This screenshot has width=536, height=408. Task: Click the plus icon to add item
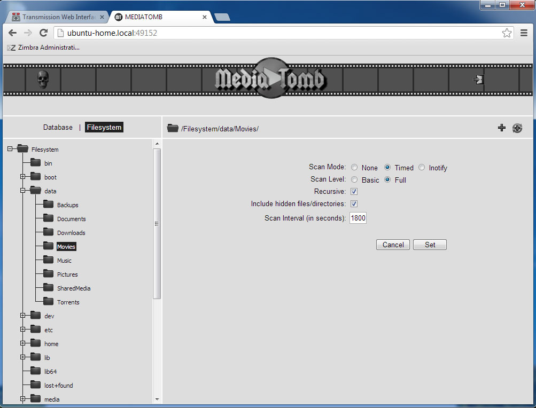[501, 128]
